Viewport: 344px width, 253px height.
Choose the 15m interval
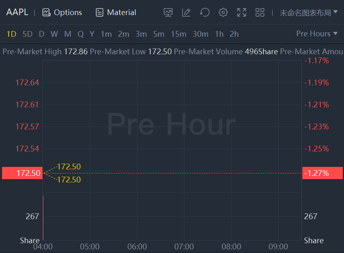pos(178,34)
